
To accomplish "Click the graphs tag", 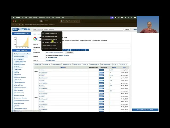I will [x=79, y=50].
